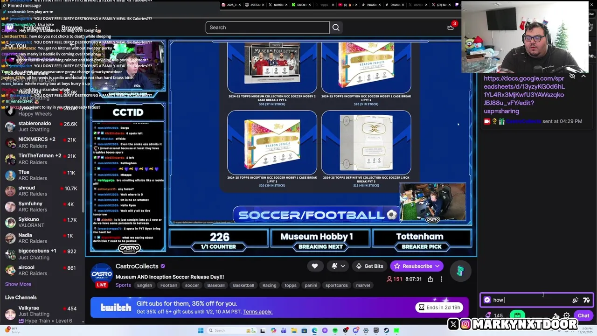Collapse the chat panel arrow
Image resolution: width=597 pixels, height=336 pixels.
(583, 76)
